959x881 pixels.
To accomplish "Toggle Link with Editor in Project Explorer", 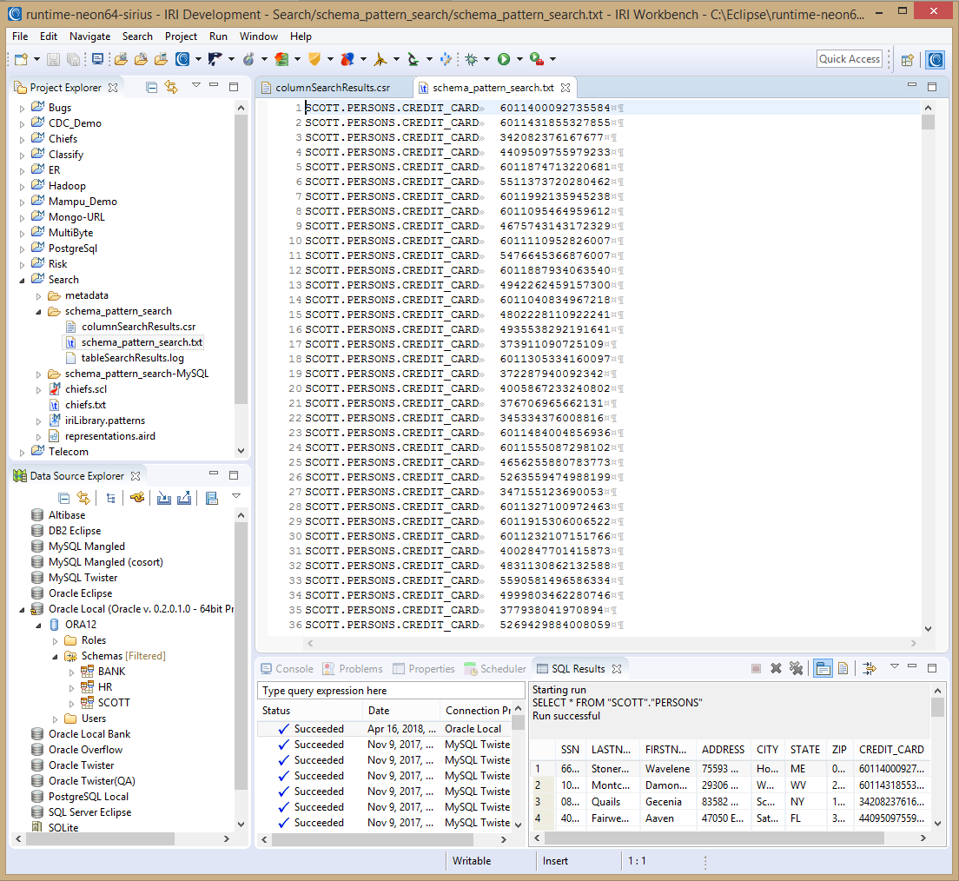I will 171,88.
